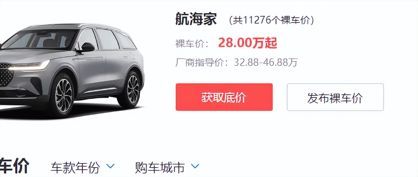The width and height of the screenshot is (418, 177).
Task: Click the partially visible 车价 heading
Action: pyautogui.click(x=15, y=166)
